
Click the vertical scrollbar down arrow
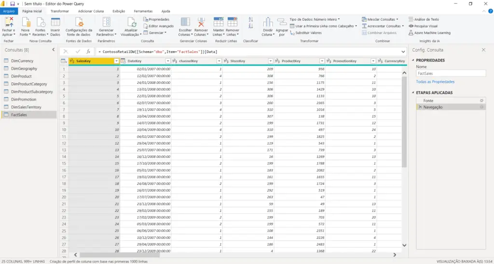[x=405, y=245]
